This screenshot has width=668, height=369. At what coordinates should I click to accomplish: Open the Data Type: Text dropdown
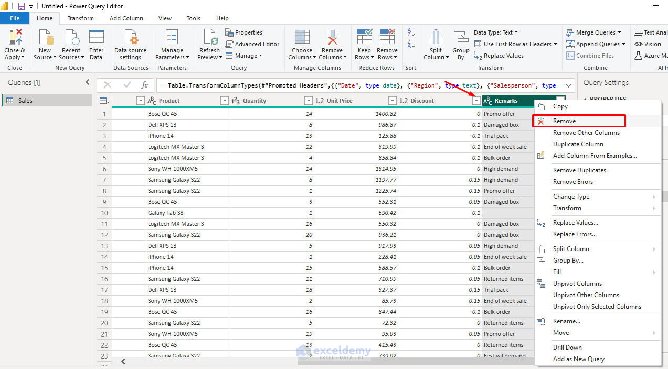point(495,32)
